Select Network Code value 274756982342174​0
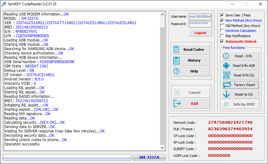The image size is (268, 164). pos(230,122)
